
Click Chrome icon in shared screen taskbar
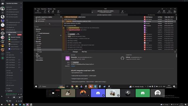tap(72, 86)
